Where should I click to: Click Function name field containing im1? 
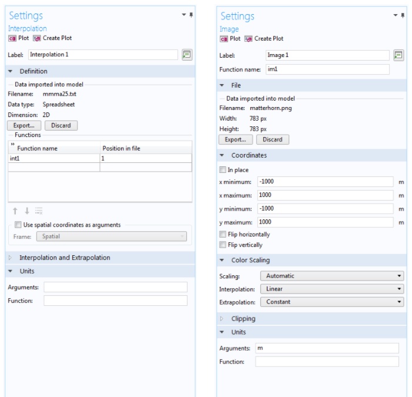point(327,69)
